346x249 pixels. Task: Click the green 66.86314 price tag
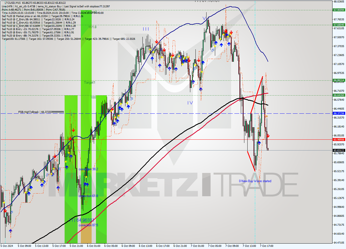[x=339, y=80]
